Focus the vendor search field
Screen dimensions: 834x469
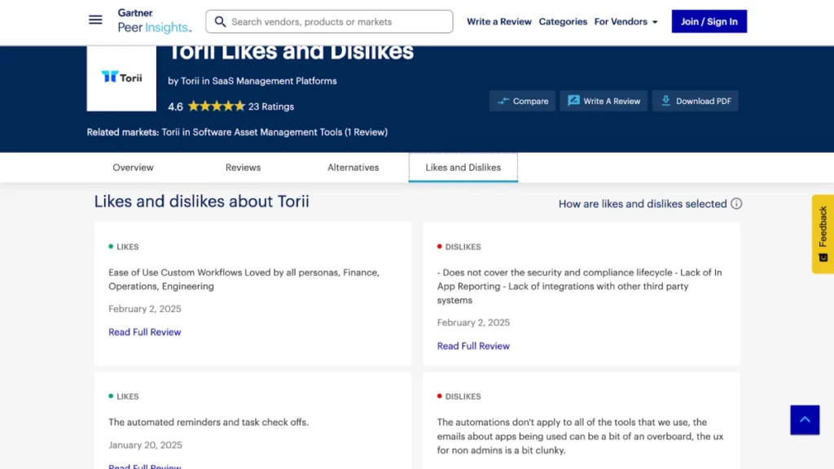[329, 22]
